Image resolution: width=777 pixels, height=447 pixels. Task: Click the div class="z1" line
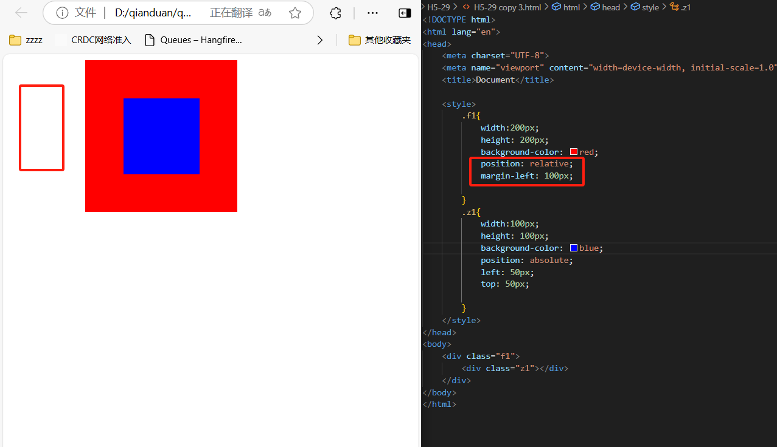point(515,368)
